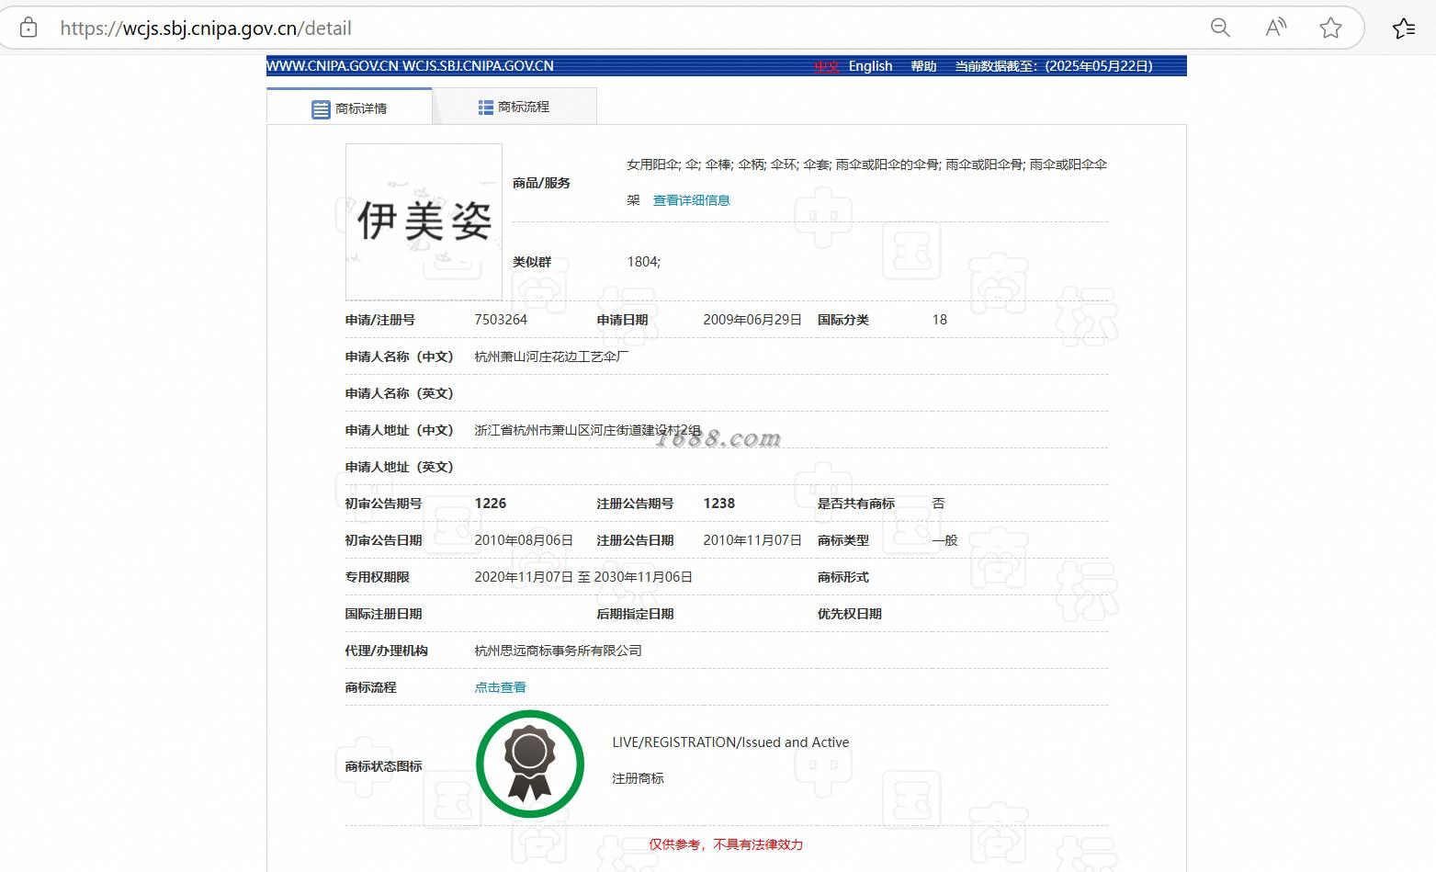Add page to favorites with star icon
Image resolution: width=1436 pixels, height=872 pixels.
pyautogui.click(x=1330, y=28)
